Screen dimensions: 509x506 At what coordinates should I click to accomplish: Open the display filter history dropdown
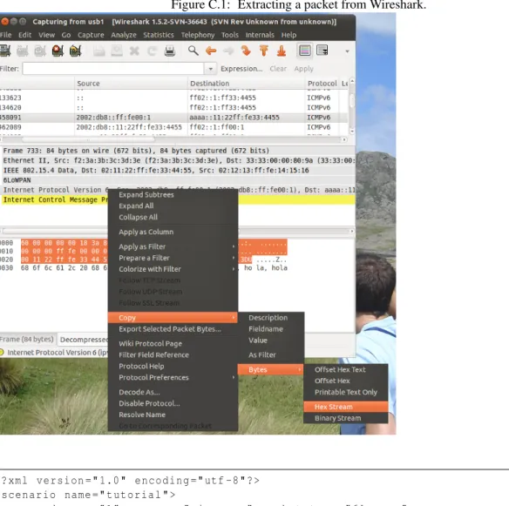(x=210, y=69)
